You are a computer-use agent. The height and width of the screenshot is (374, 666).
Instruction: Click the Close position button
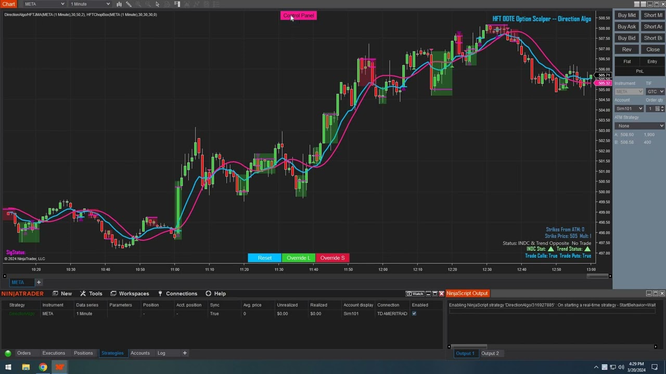tap(653, 49)
